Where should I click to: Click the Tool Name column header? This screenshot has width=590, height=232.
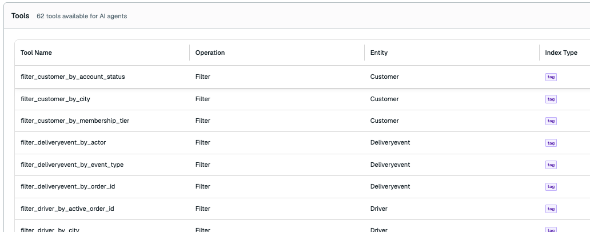(x=36, y=53)
